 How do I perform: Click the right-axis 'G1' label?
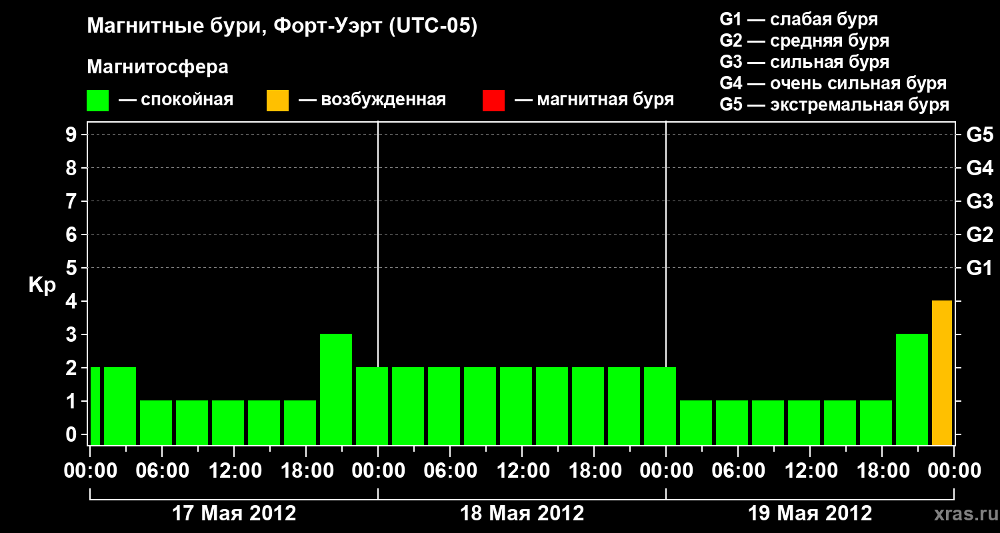tap(980, 268)
